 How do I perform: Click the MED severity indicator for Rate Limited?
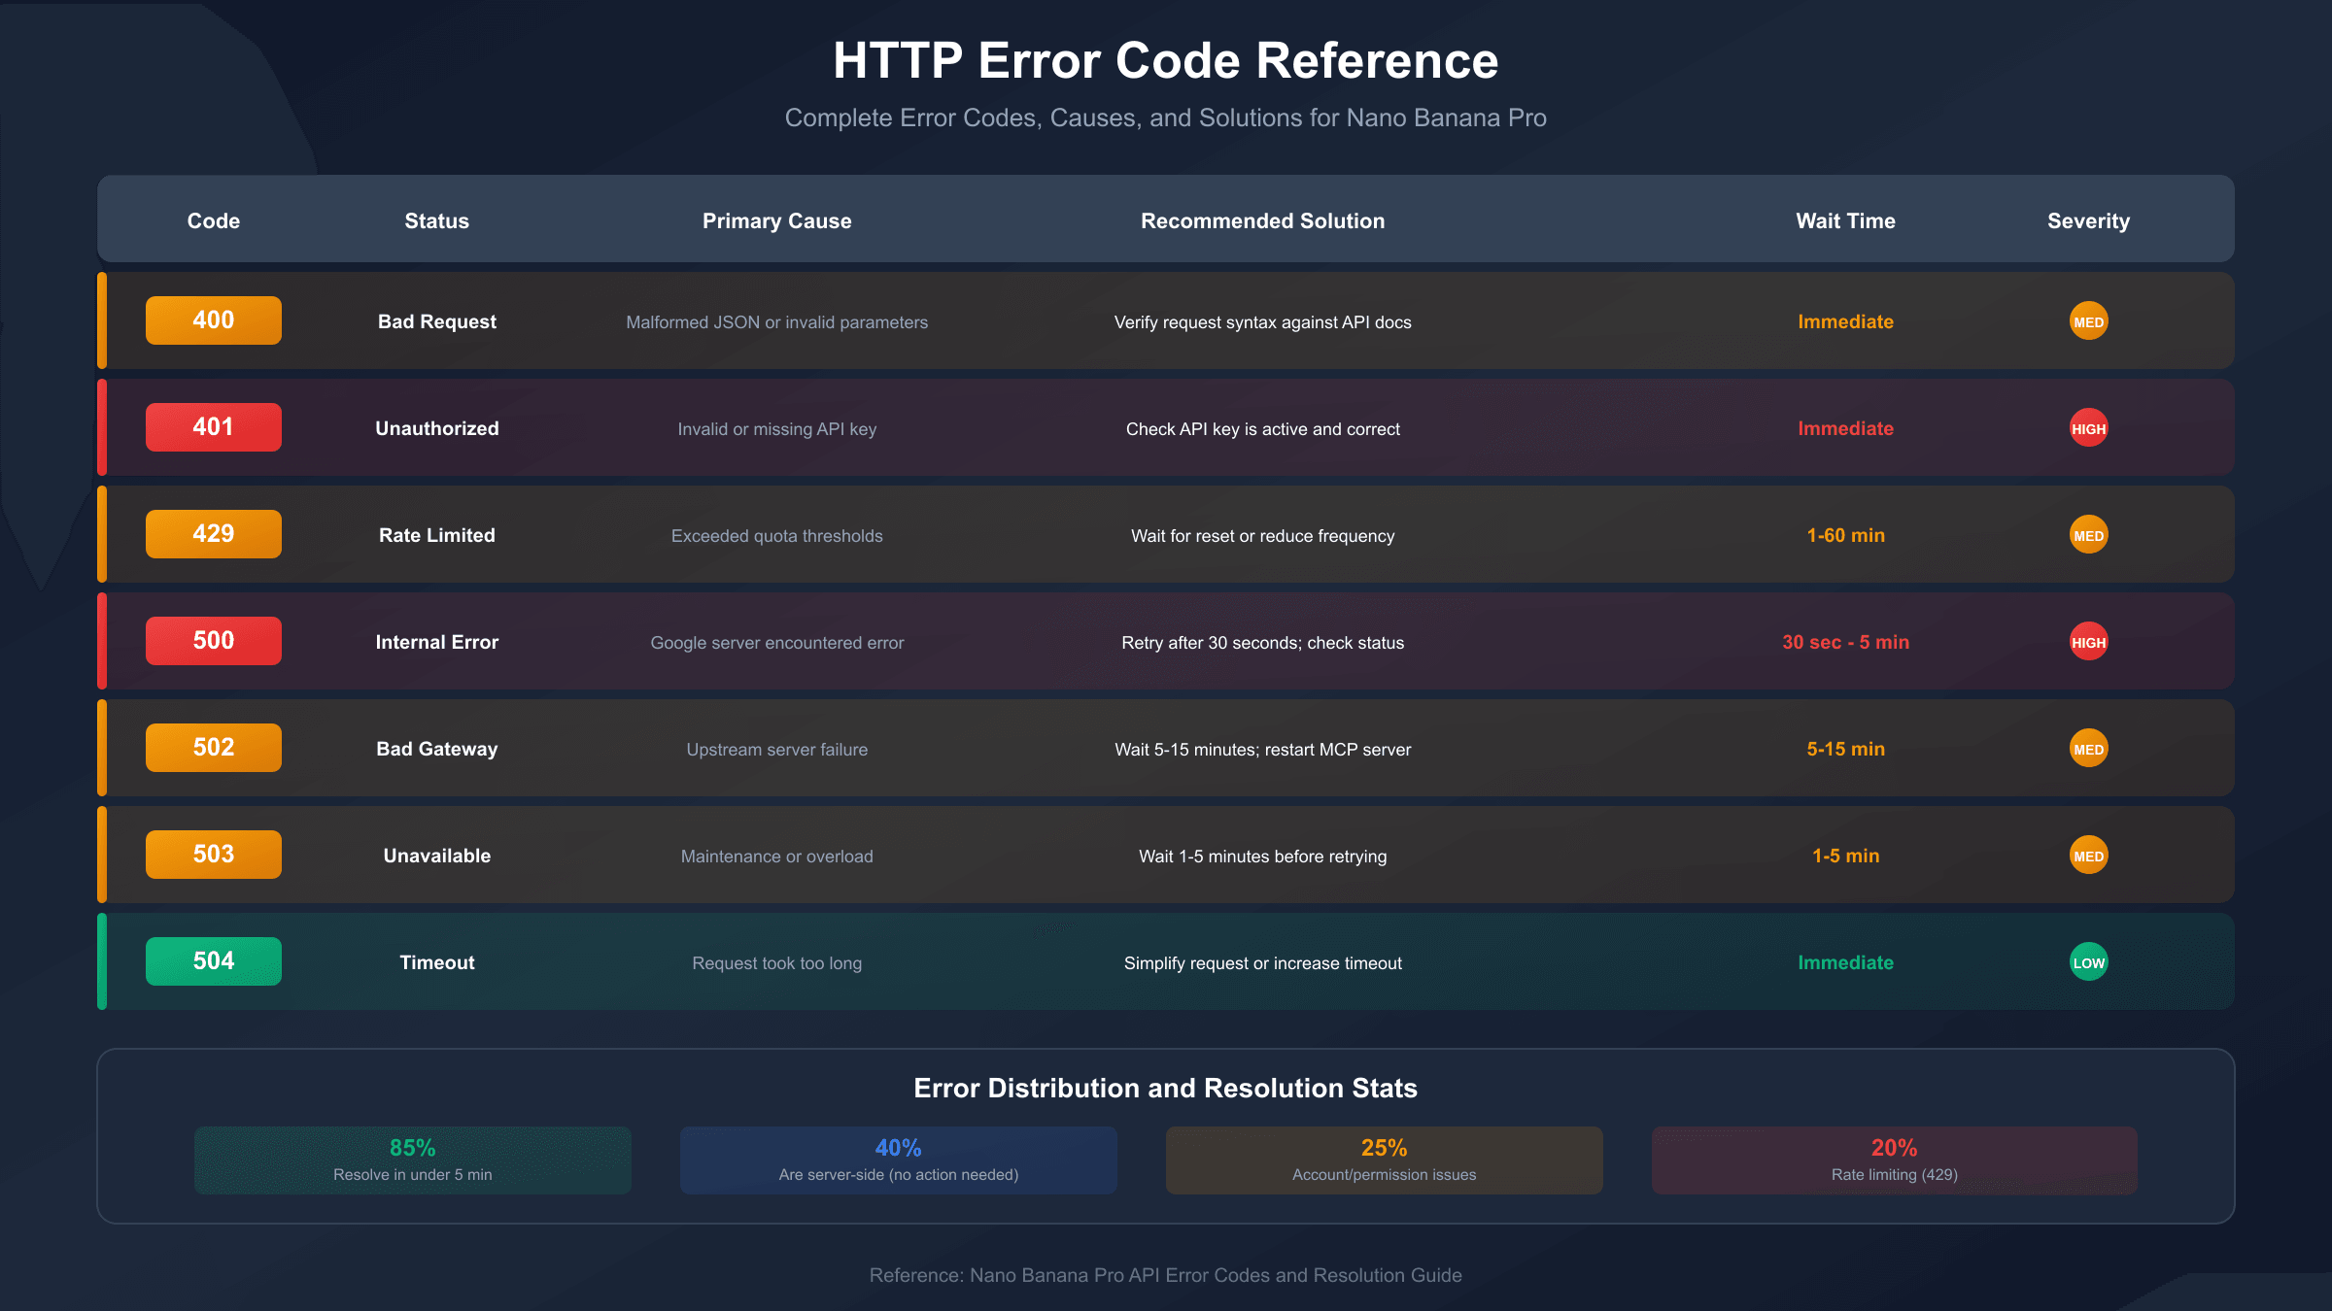pyautogui.click(x=2089, y=534)
